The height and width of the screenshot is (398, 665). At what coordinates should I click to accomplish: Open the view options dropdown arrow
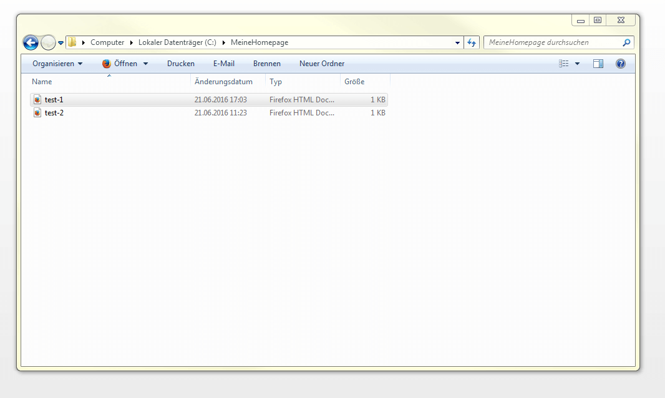tap(577, 64)
